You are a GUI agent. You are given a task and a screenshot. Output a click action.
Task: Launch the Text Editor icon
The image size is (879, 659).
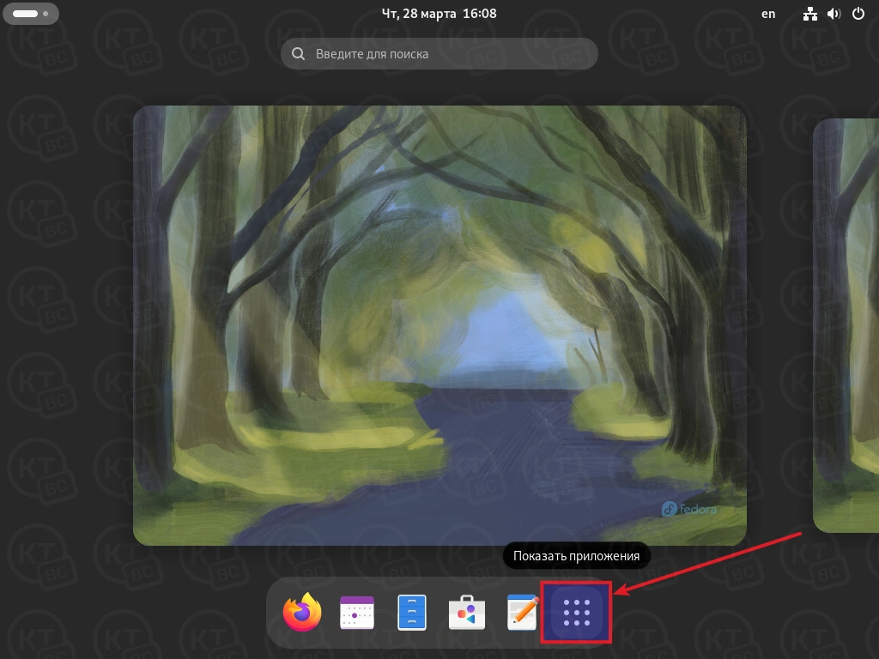522,613
